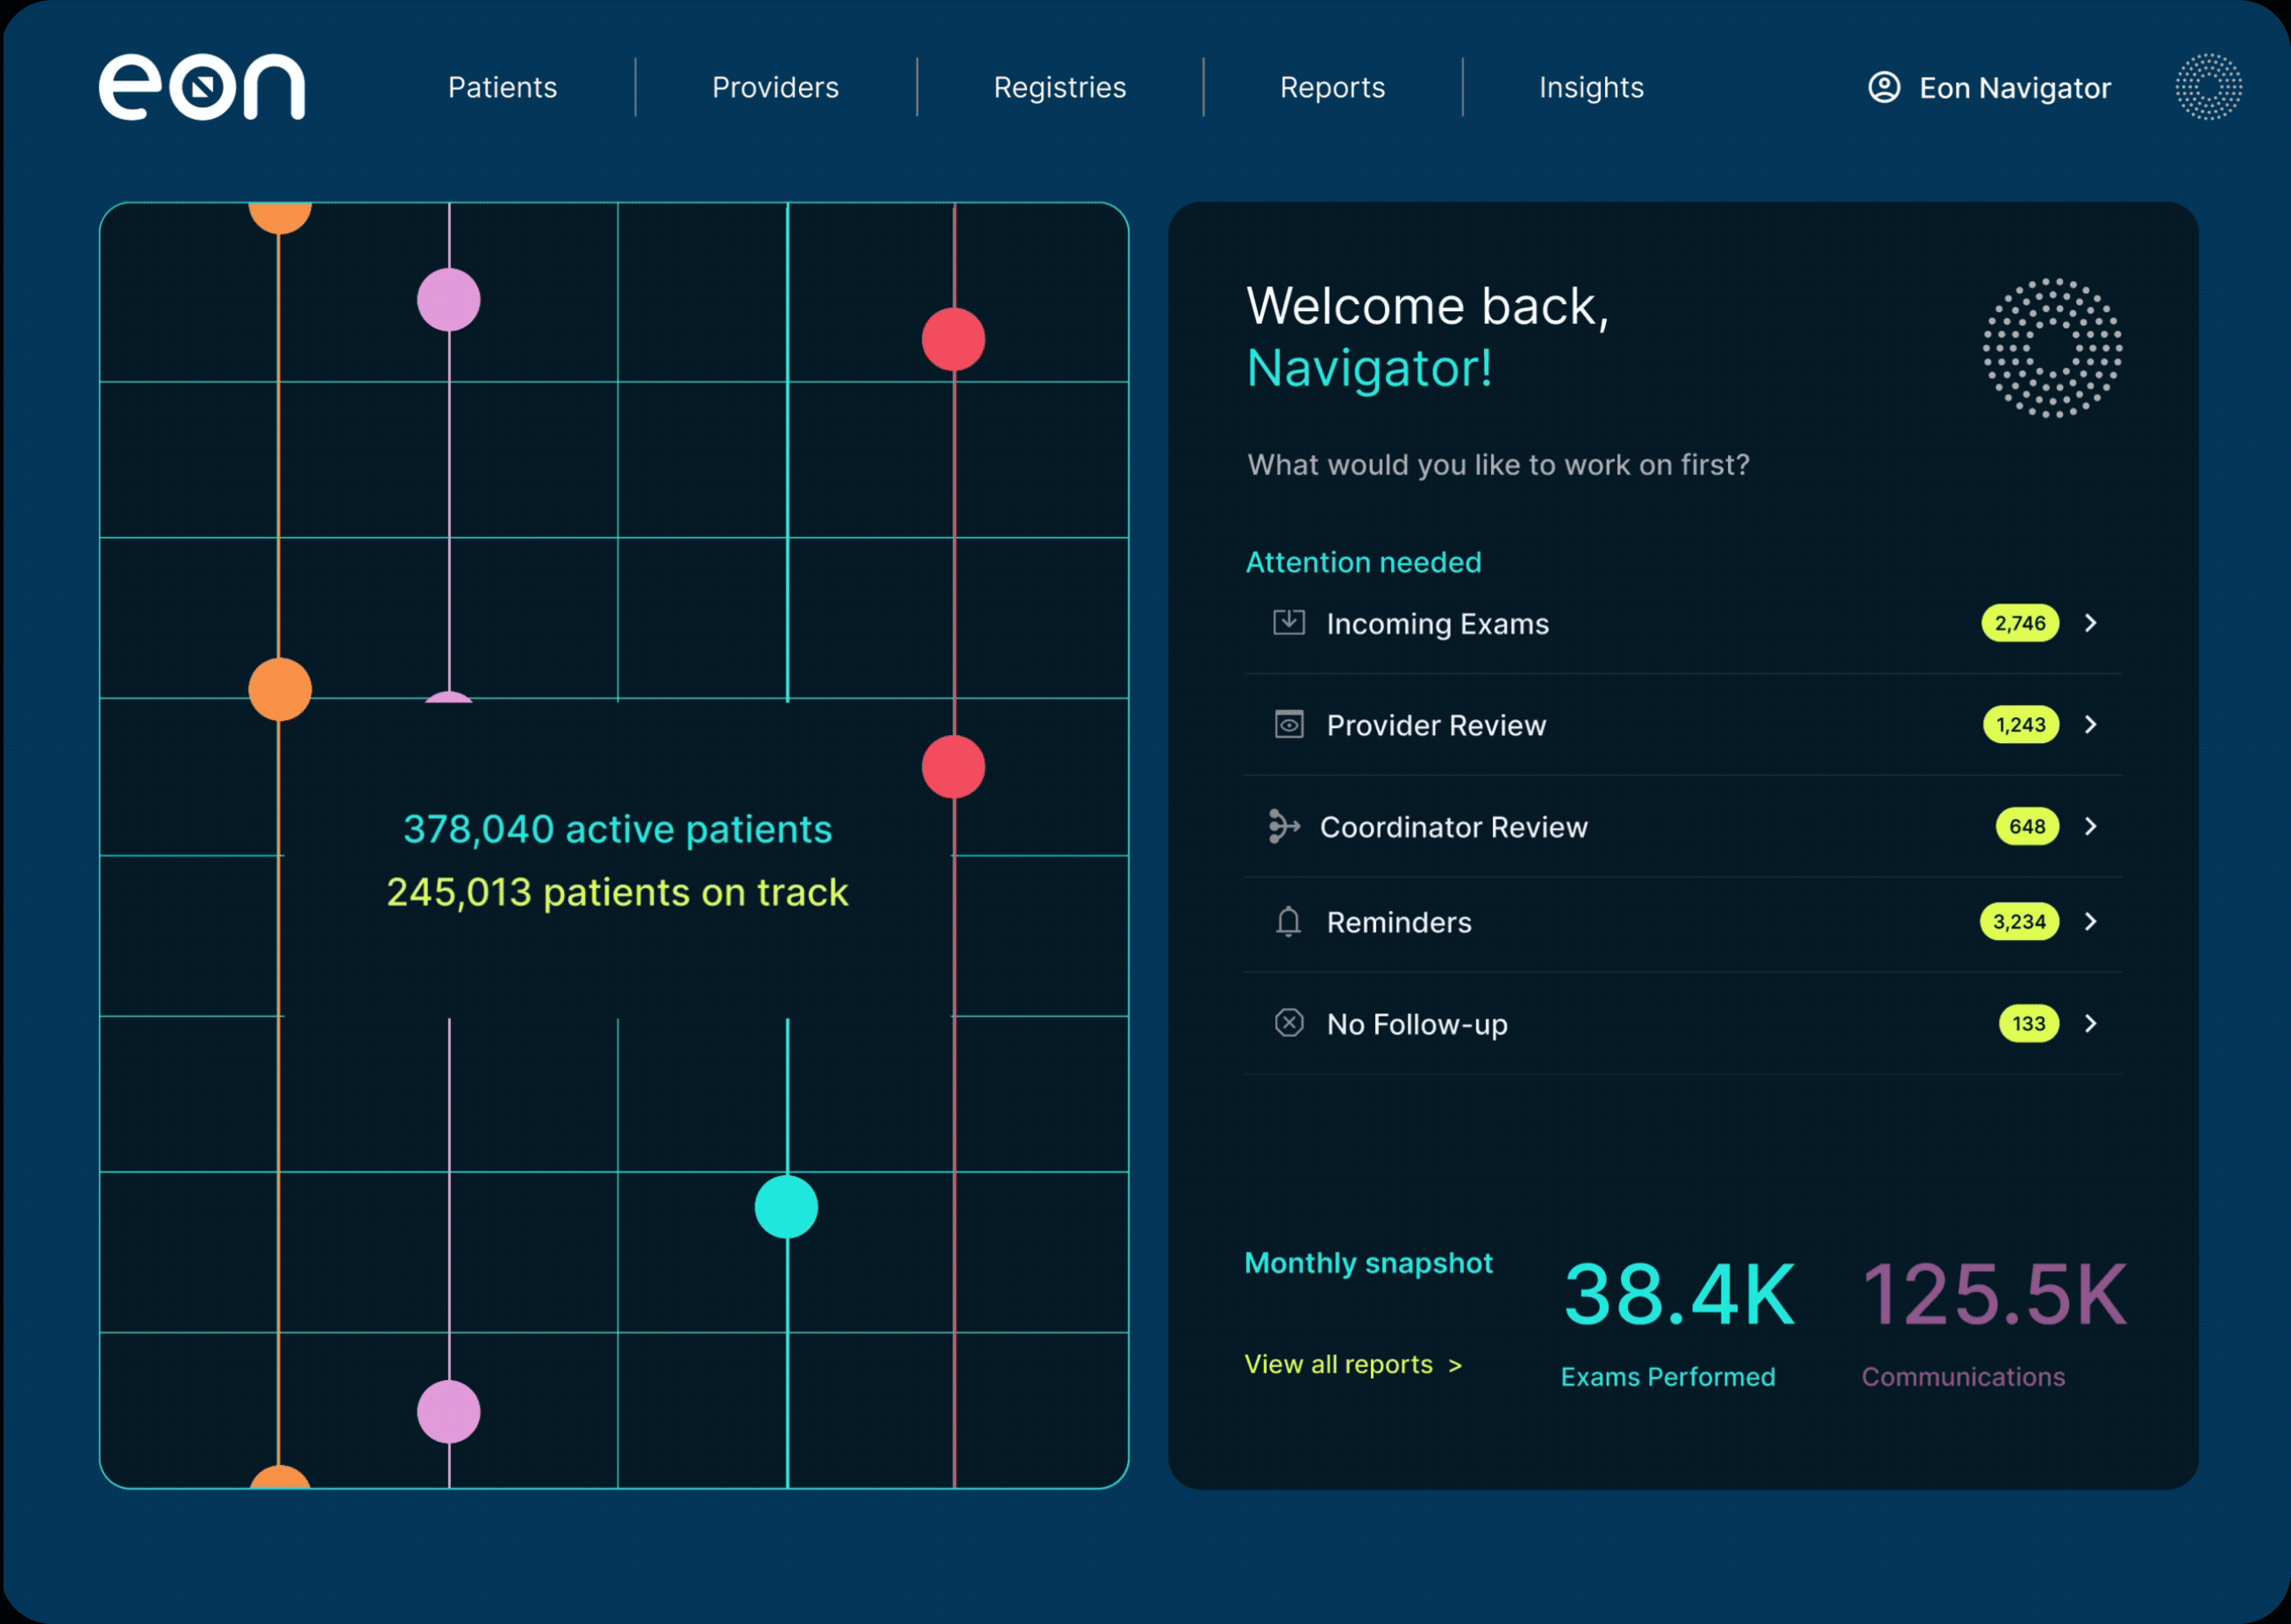Click the large dotted spiral in welcome panel
Screen dimensions: 2291x1624
point(2051,348)
